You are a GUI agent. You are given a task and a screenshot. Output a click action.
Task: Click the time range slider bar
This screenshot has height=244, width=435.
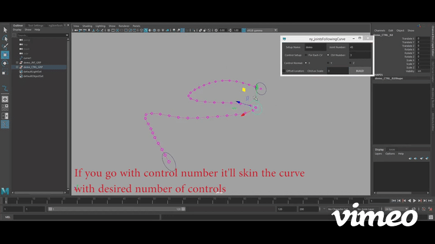pos(117,209)
